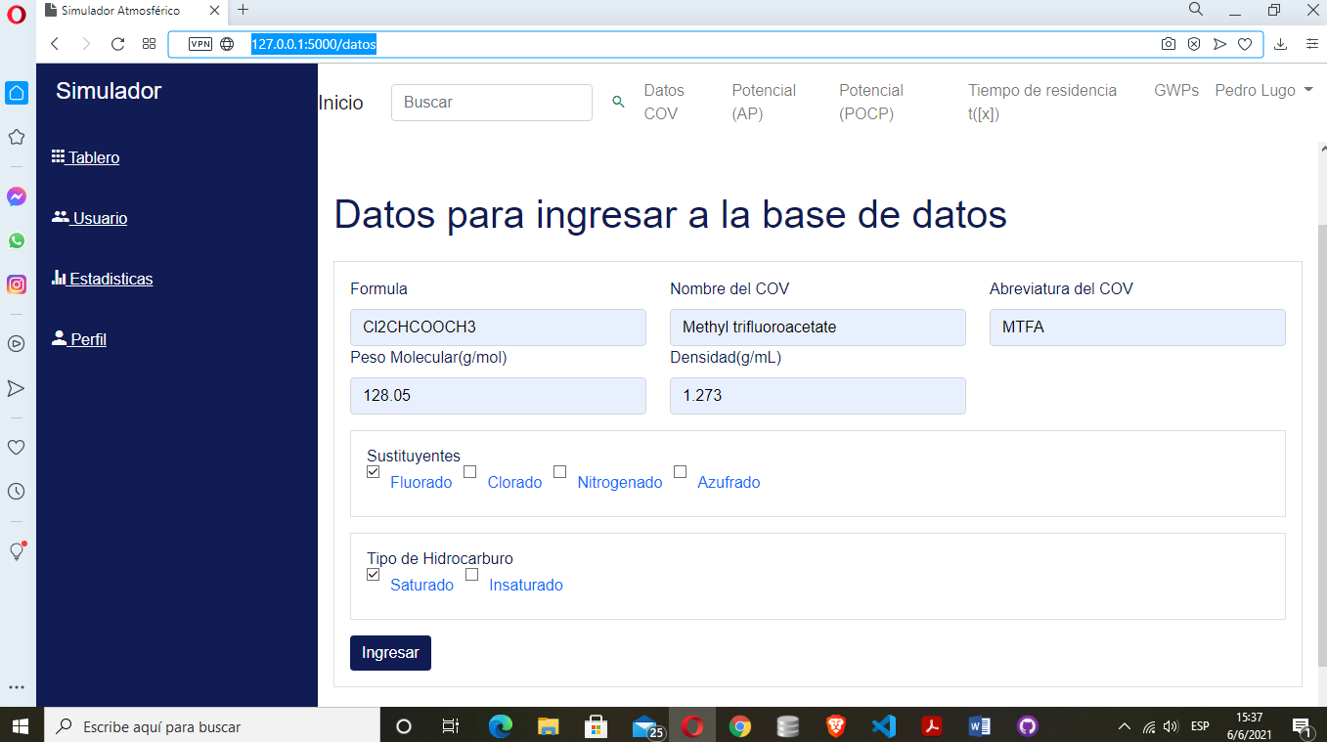Open Visual Studio Code from the taskbar
1327x742 pixels.
click(883, 726)
